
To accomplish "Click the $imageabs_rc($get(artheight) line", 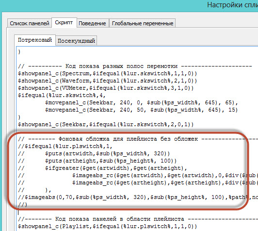I will tap(138, 182).
